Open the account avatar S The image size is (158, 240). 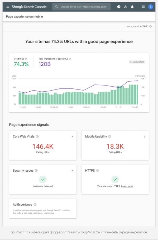151,7
